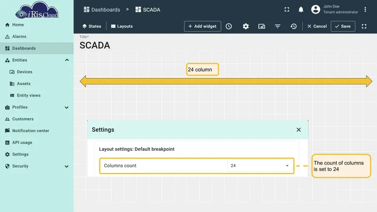Open the Columns count dropdown
This screenshot has height=212, width=377.
(x=260, y=166)
